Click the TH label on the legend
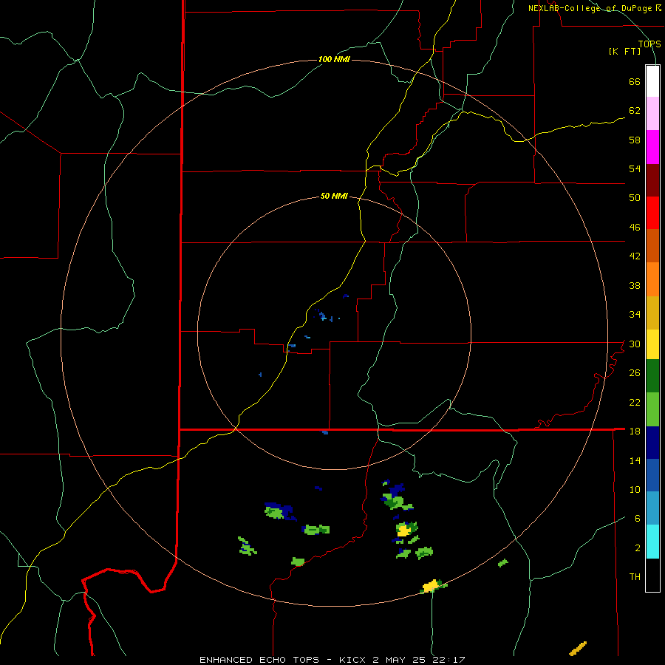 [x=635, y=577]
